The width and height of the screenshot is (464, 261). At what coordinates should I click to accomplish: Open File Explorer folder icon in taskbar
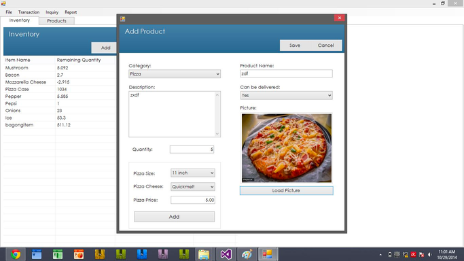tap(204, 254)
